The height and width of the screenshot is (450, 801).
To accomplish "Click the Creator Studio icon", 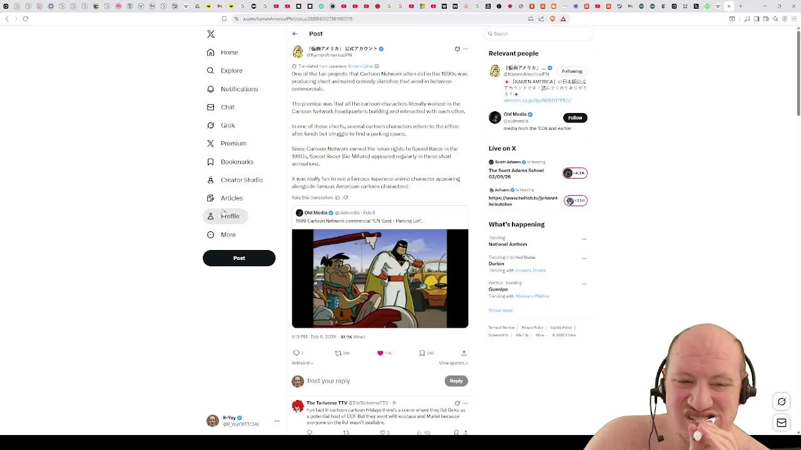I will click(x=210, y=180).
